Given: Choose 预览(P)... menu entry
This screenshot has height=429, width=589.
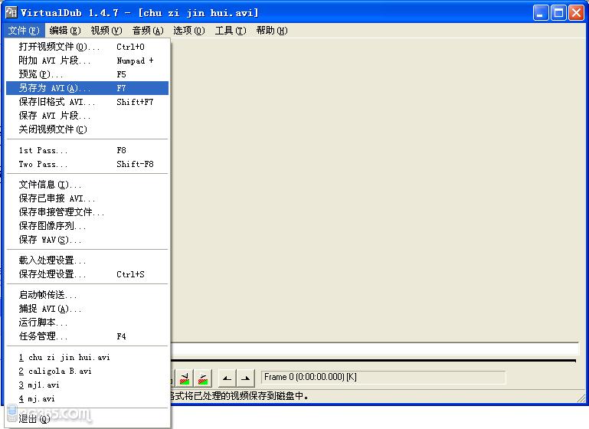Looking at the screenshot, I should 87,74.
